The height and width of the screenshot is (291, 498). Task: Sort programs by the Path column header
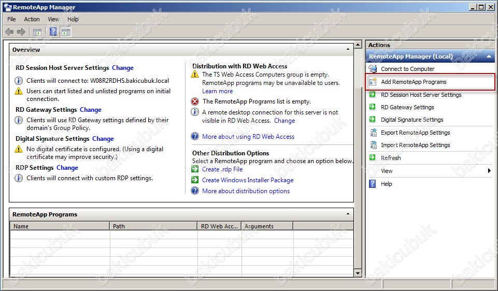click(153, 226)
